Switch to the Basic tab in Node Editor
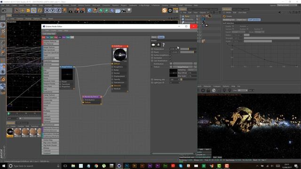 tap(154, 37)
